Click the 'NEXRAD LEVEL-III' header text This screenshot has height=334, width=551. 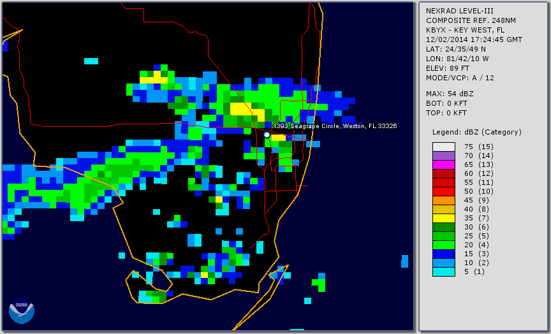point(459,11)
